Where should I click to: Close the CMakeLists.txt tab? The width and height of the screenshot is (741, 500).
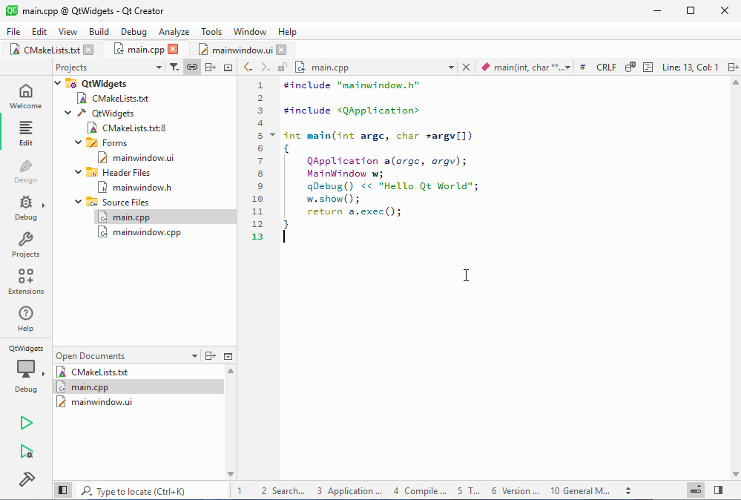click(88, 50)
